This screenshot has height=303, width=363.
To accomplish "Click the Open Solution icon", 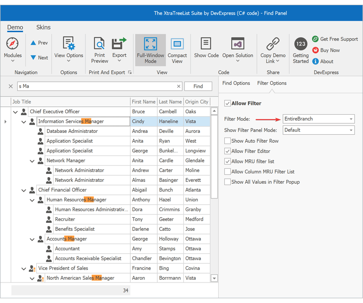I will click(x=237, y=44).
